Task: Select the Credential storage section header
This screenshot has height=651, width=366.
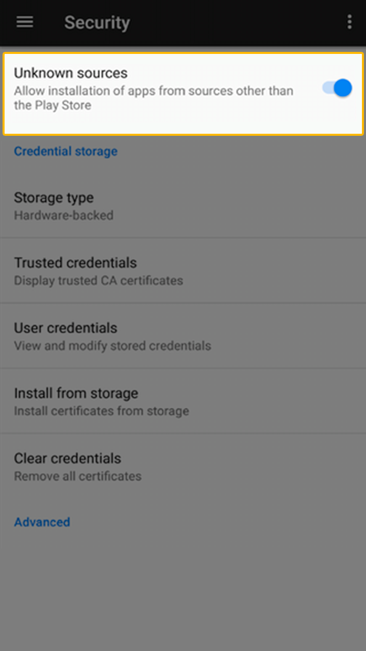Action: point(66,151)
